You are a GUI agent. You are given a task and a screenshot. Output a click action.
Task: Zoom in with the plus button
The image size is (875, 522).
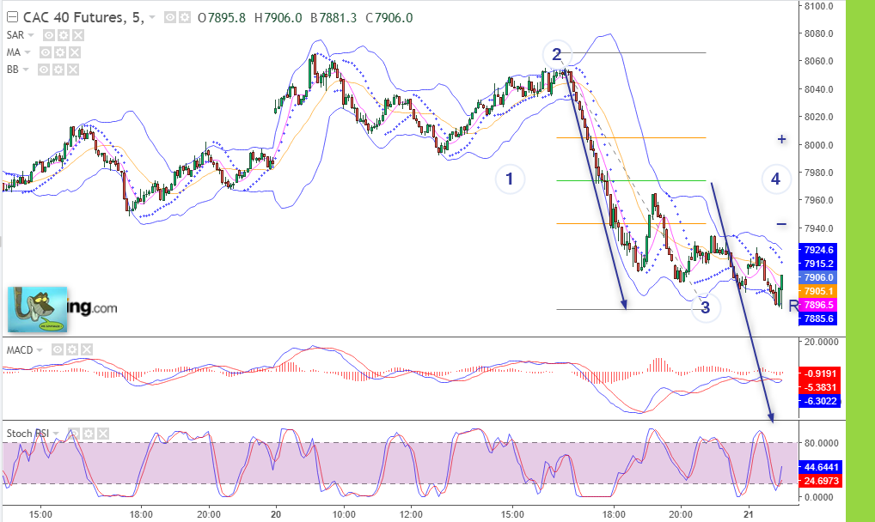point(782,139)
